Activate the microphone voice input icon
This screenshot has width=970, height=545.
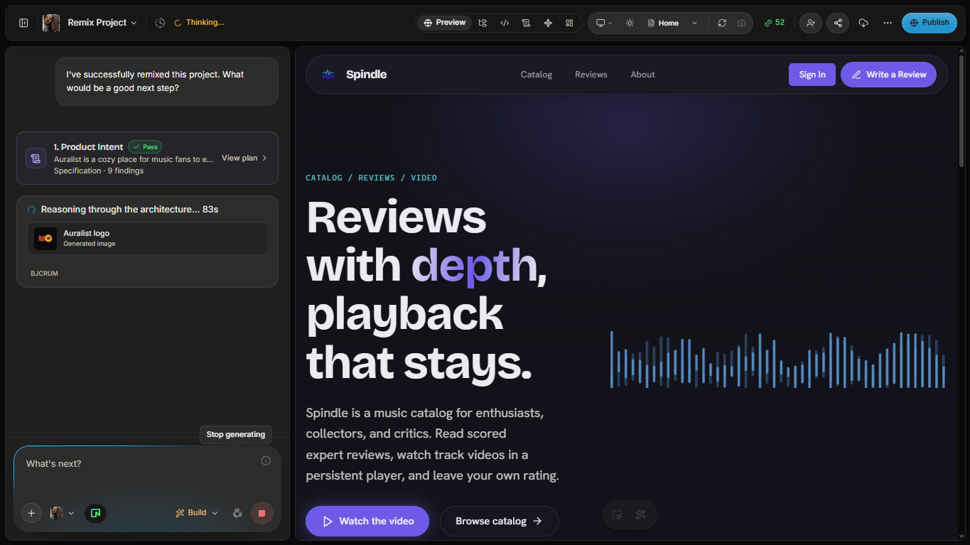pyautogui.click(x=238, y=513)
